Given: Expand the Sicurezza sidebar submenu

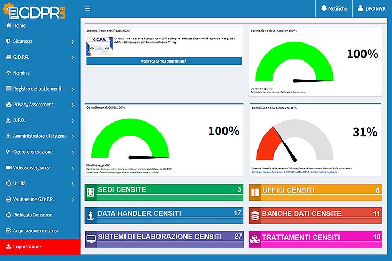Looking at the screenshot, I should coord(72,41).
